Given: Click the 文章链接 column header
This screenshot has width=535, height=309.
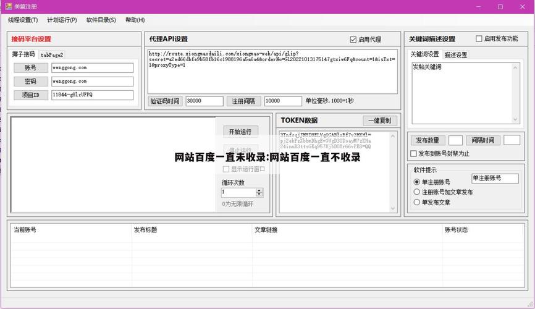Looking at the screenshot, I should tap(347, 230).
